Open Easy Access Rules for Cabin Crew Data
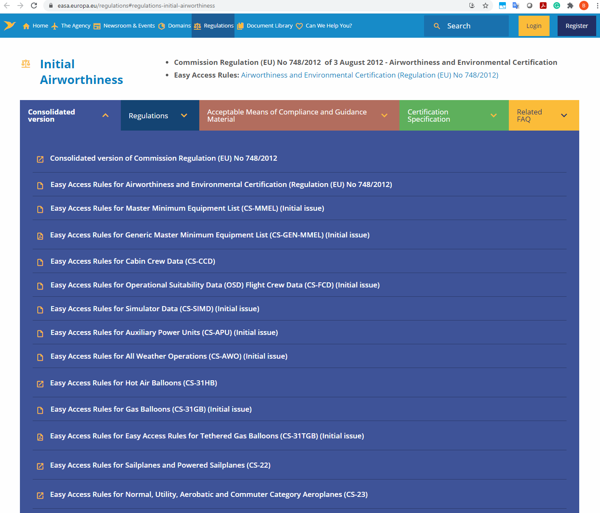This screenshot has width=600, height=513. 133,261
